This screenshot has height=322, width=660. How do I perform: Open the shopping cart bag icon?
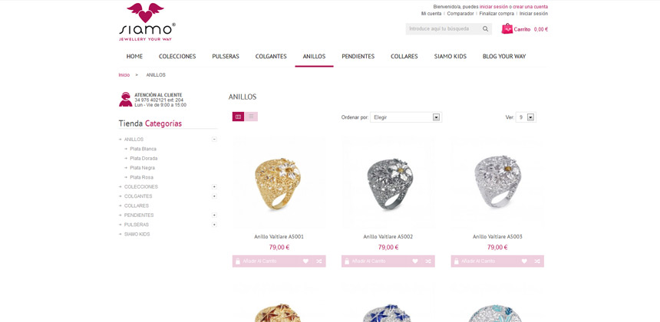point(507,28)
